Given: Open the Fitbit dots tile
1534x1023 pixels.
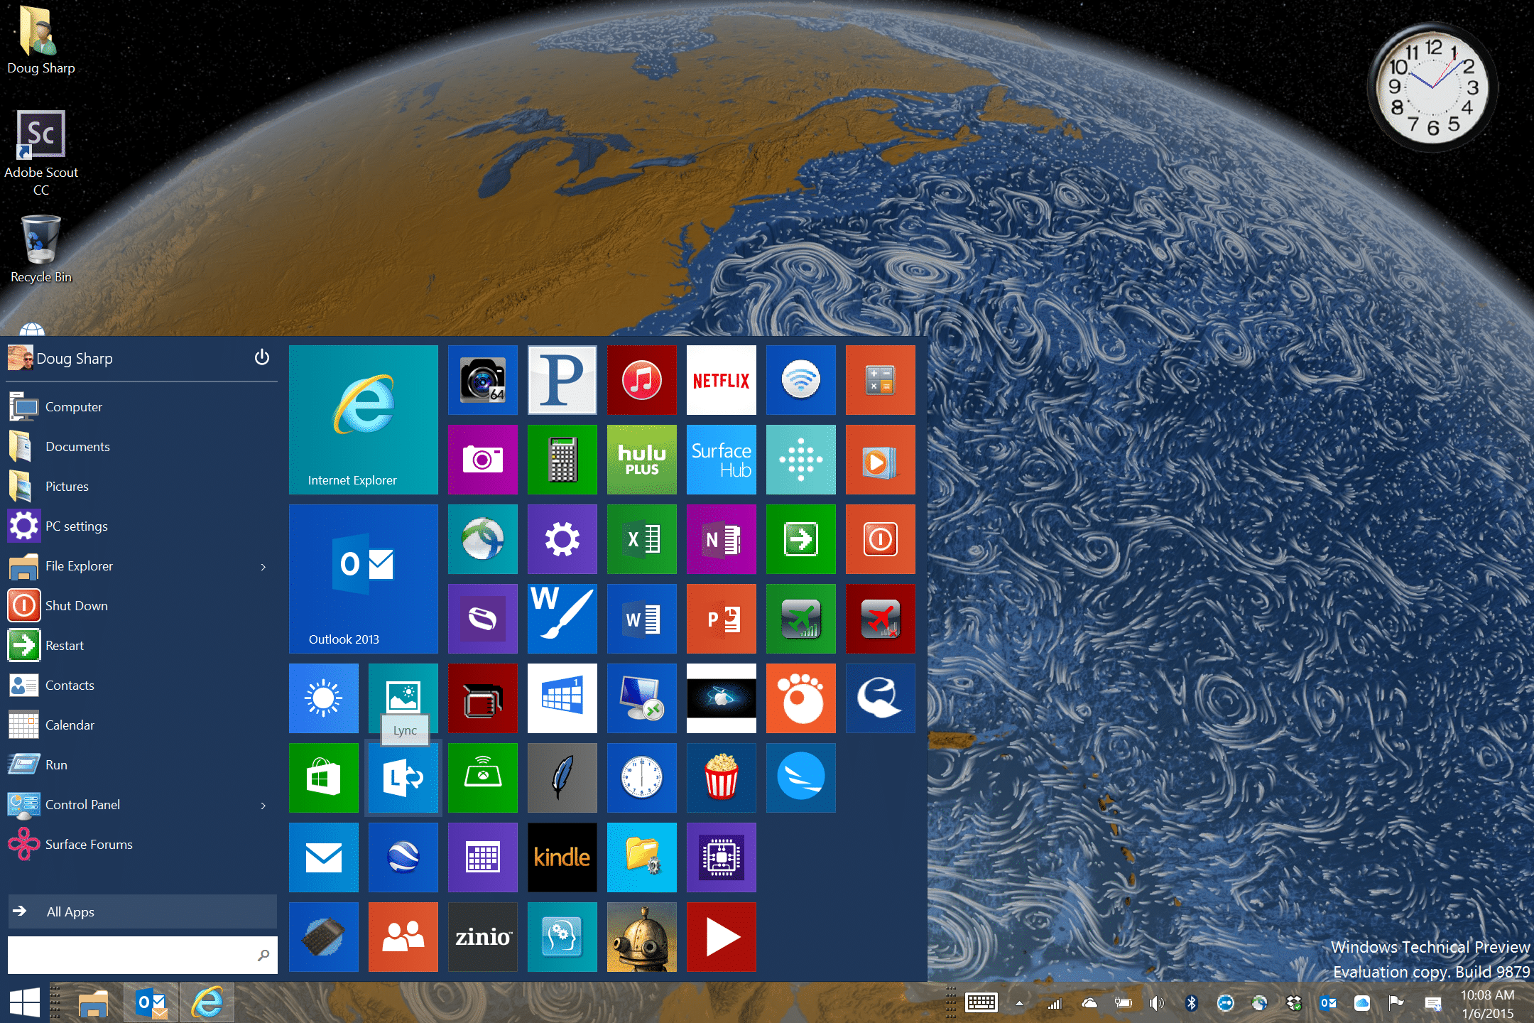Looking at the screenshot, I should click(801, 460).
